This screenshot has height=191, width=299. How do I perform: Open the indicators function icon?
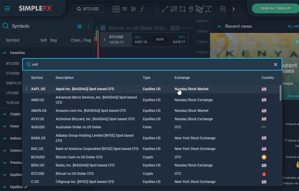click(142, 9)
